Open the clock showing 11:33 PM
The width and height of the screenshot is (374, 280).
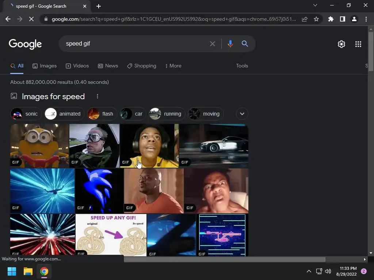point(347,271)
